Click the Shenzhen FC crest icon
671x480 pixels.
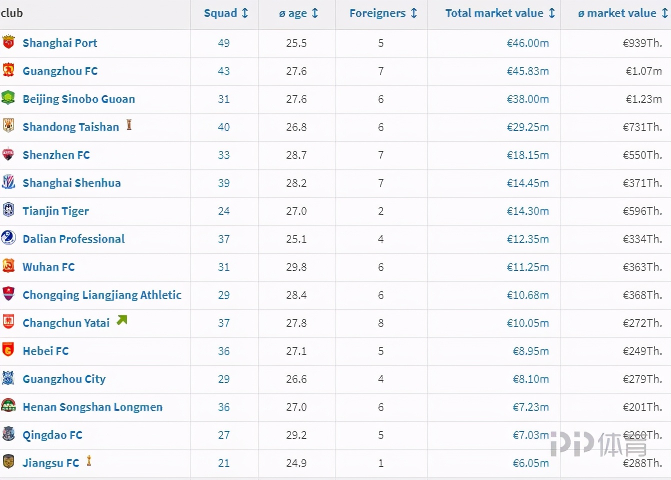[x=8, y=153]
